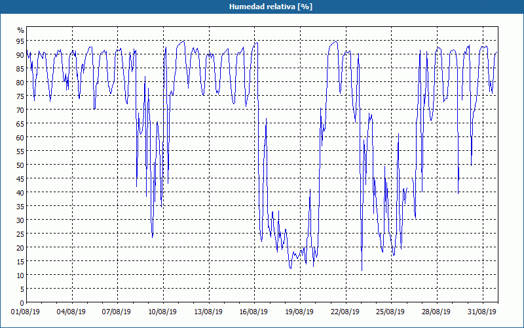The width and height of the screenshot is (524, 328).
Task: Click the 55 value on the y-axis
Action: [20, 152]
